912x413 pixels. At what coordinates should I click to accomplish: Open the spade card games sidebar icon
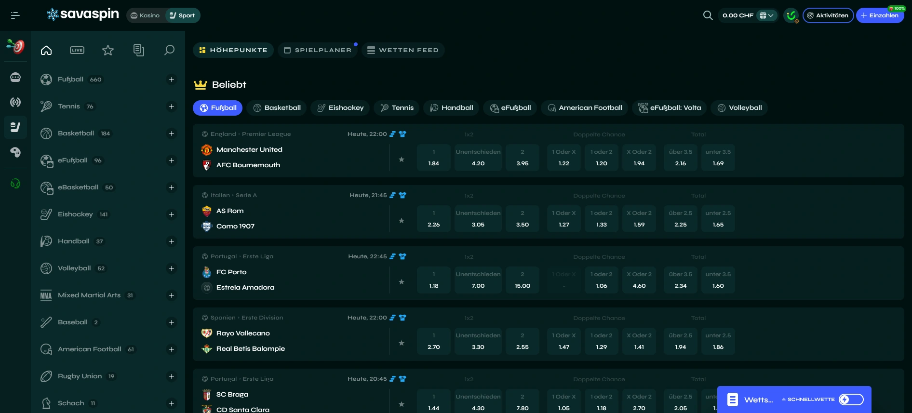click(15, 152)
